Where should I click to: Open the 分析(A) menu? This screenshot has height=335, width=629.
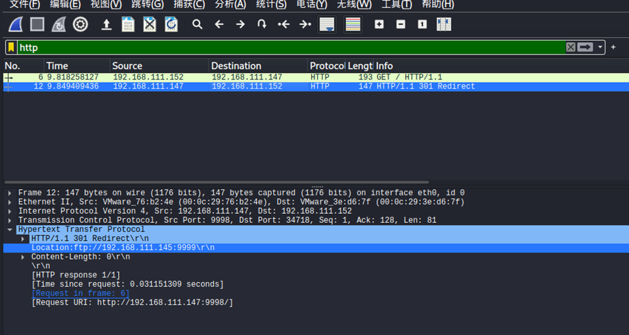230,5
